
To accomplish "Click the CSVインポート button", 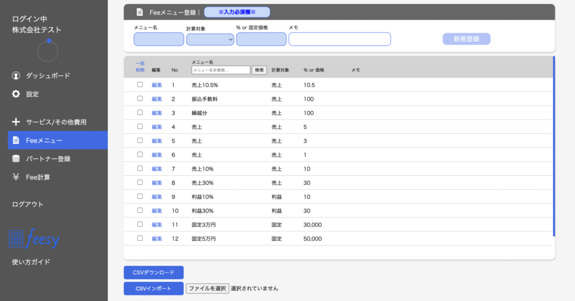I will [x=154, y=289].
